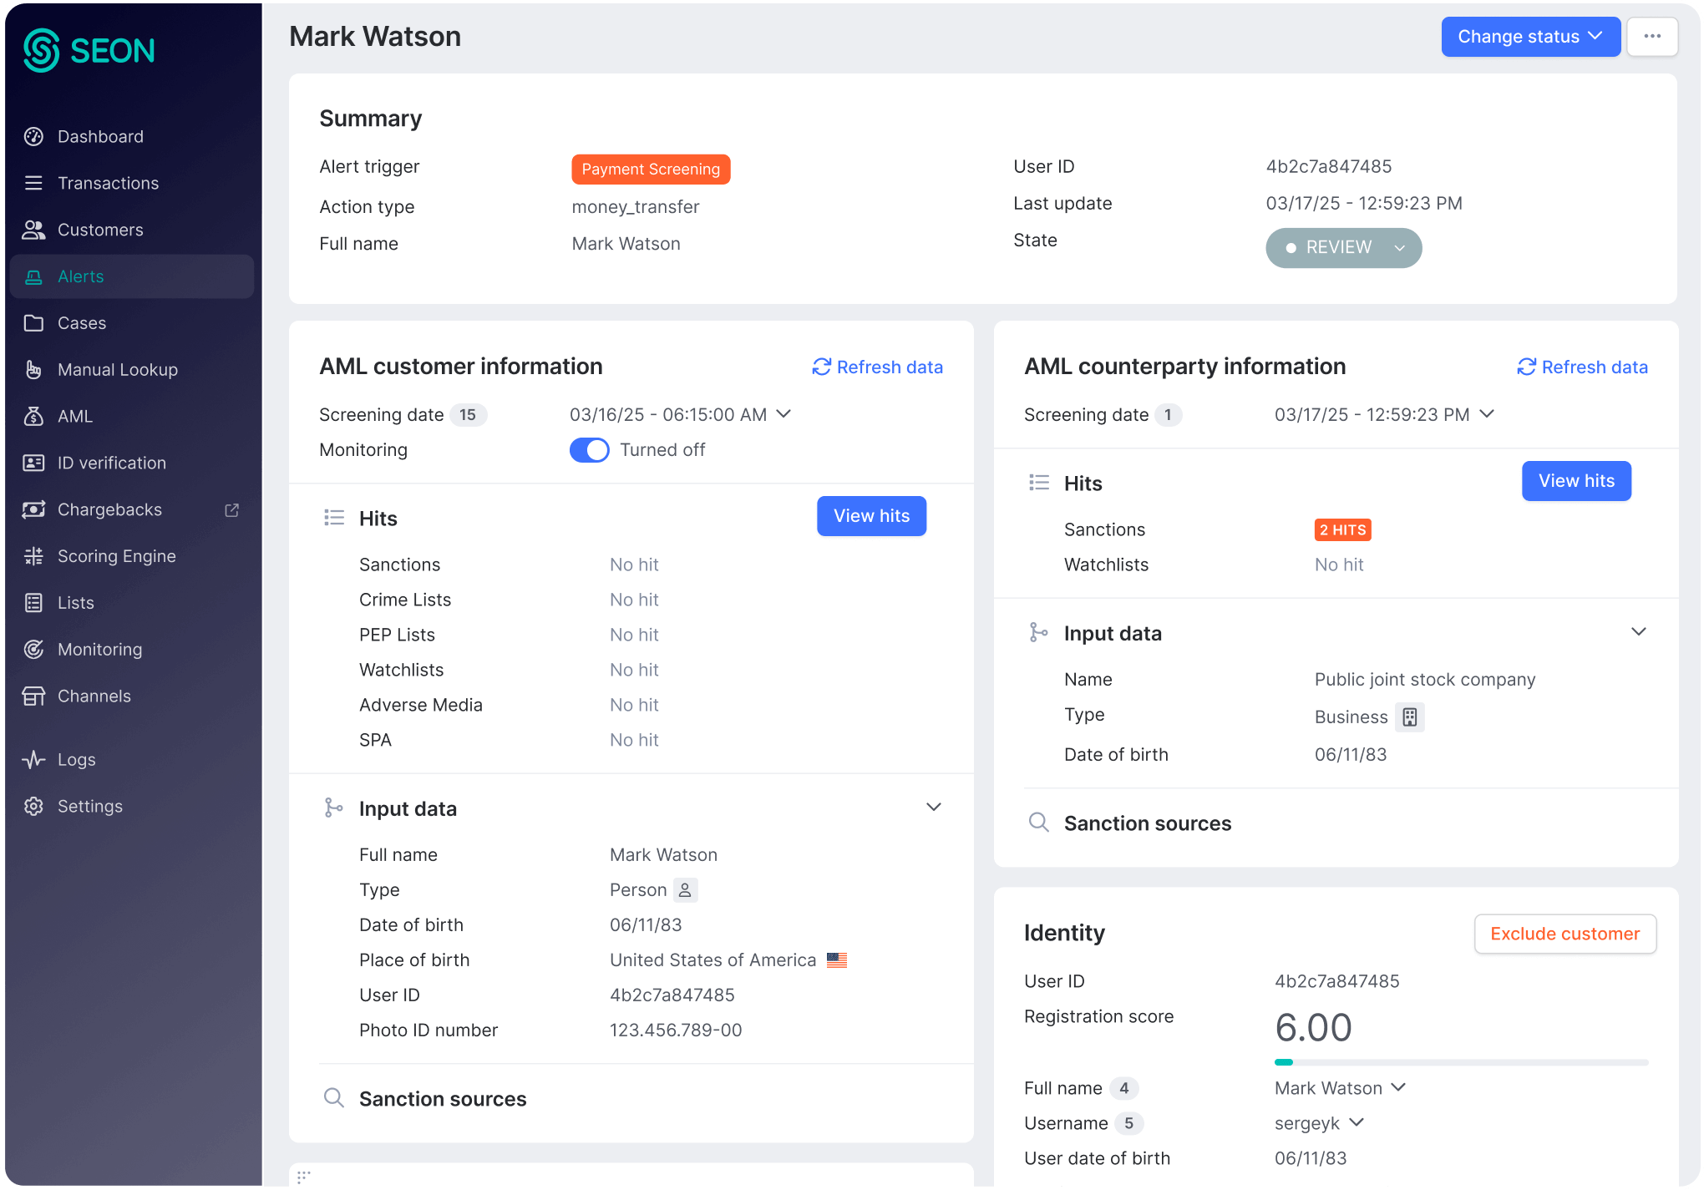Click the Chargebacks cash icon

point(33,509)
